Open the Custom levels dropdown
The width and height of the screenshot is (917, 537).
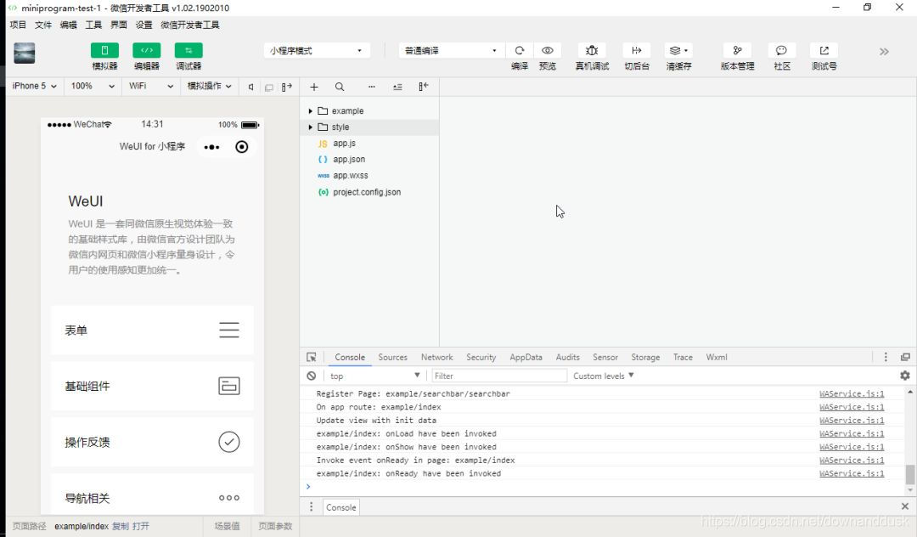(603, 376)
